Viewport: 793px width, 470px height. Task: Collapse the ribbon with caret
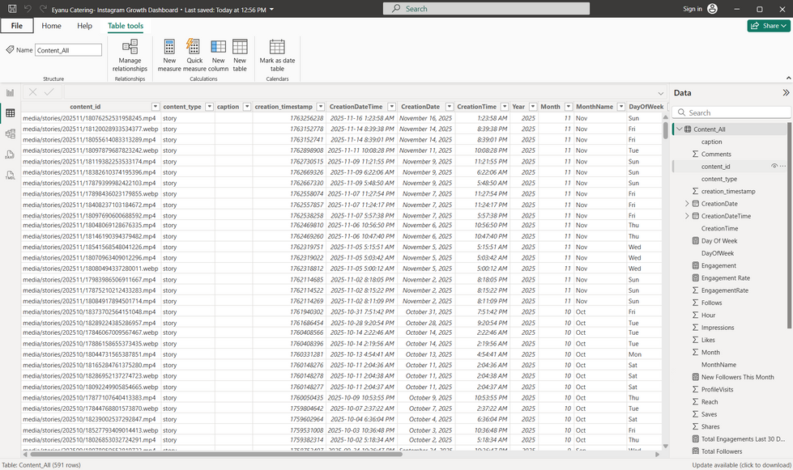pos(788,78)
